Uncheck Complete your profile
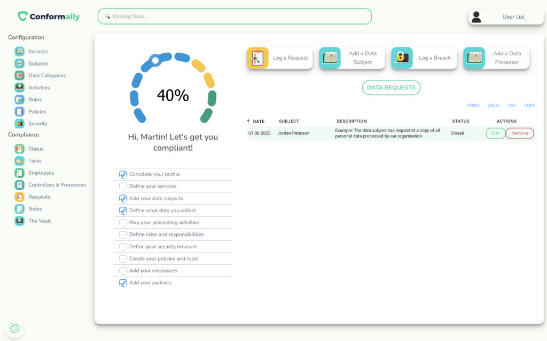This screenshot has height=341, width=547. tap(123, 174)
